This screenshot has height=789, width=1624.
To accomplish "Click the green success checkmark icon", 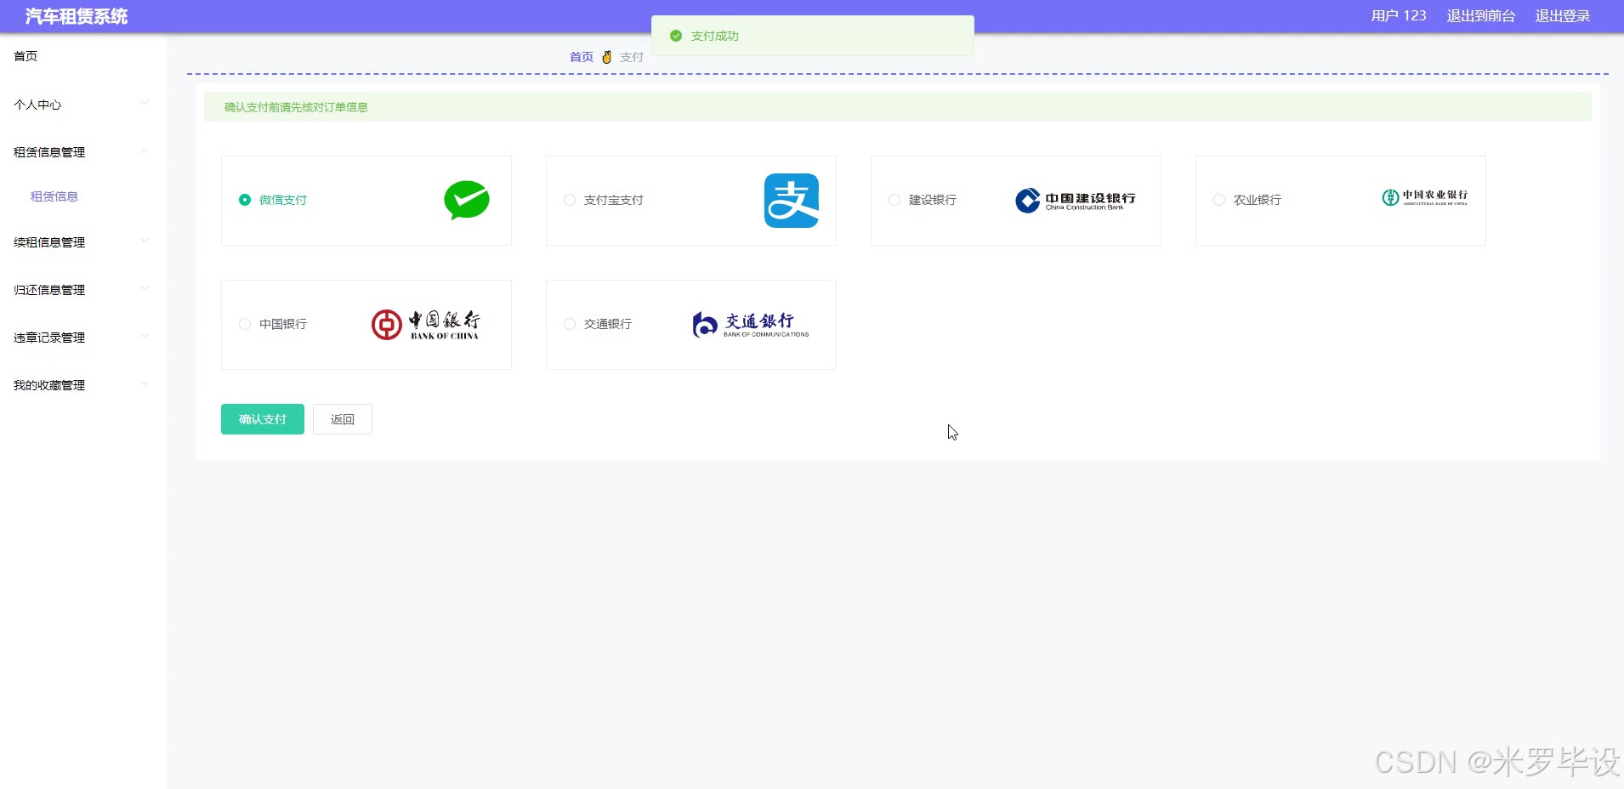I will point(676,36).
